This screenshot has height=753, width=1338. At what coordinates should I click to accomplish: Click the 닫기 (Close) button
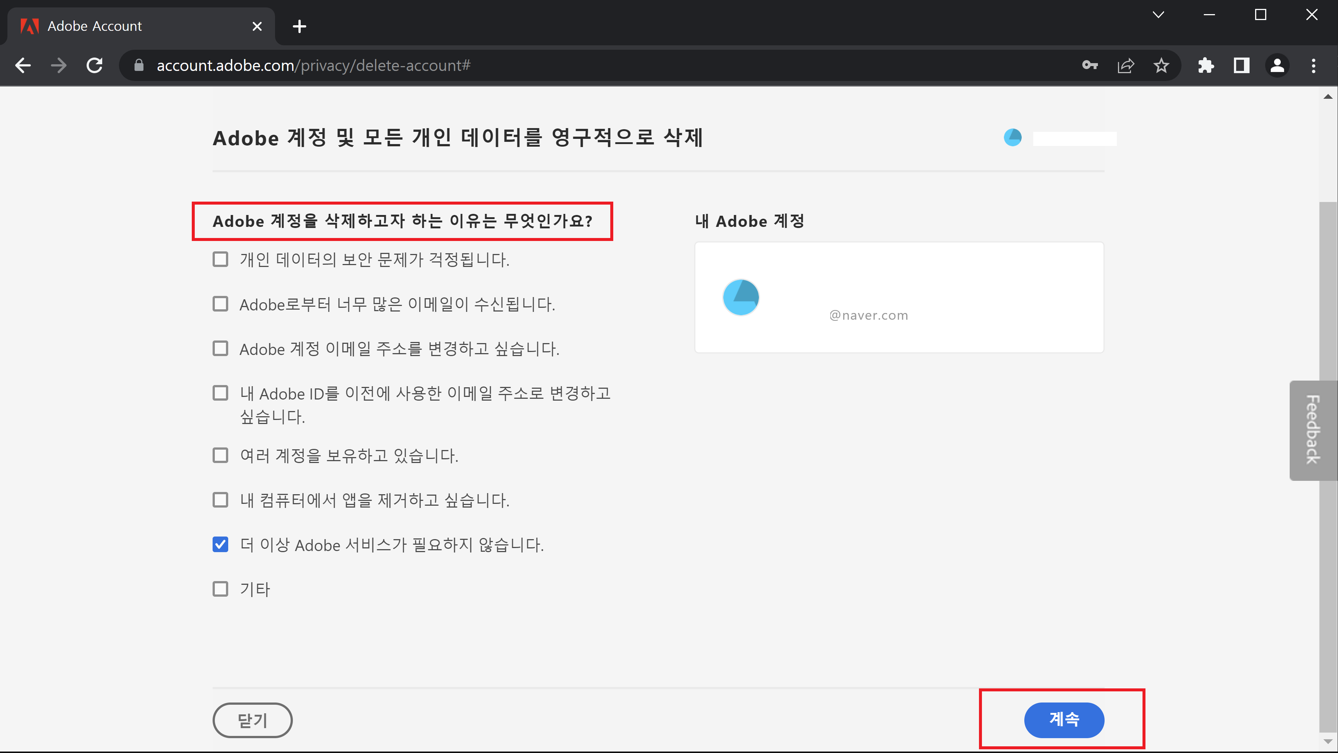coord(252,720)
